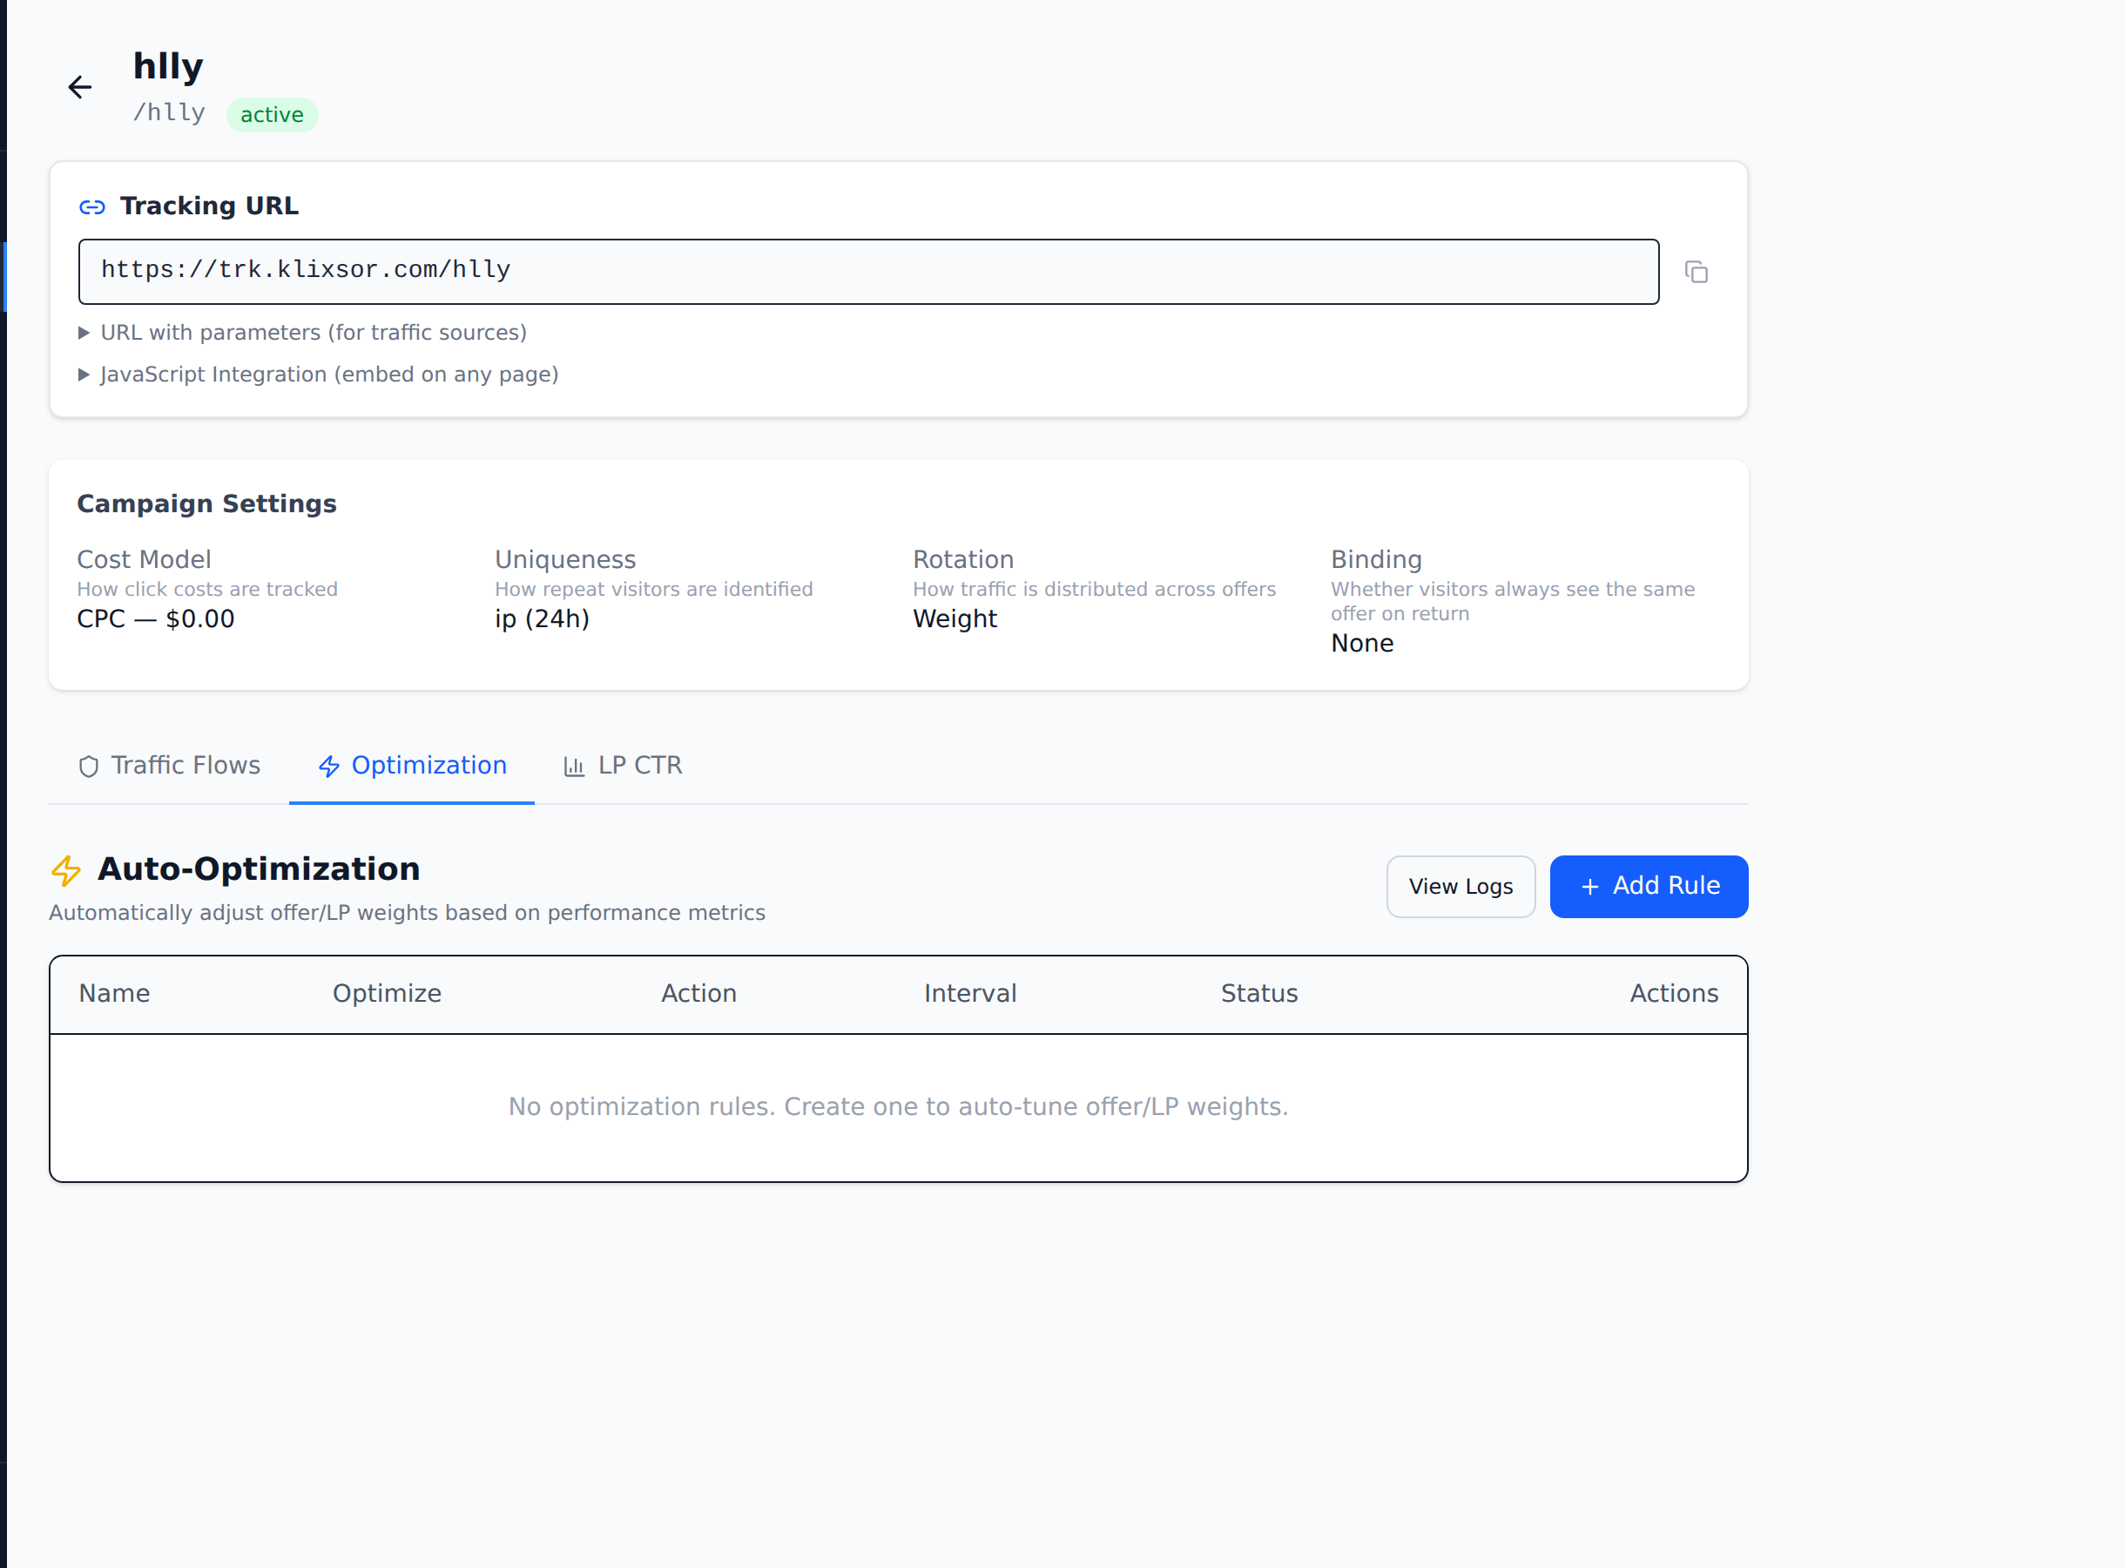
Task: Click the bolt icon on Optimization tab
Action: point(329,767)
